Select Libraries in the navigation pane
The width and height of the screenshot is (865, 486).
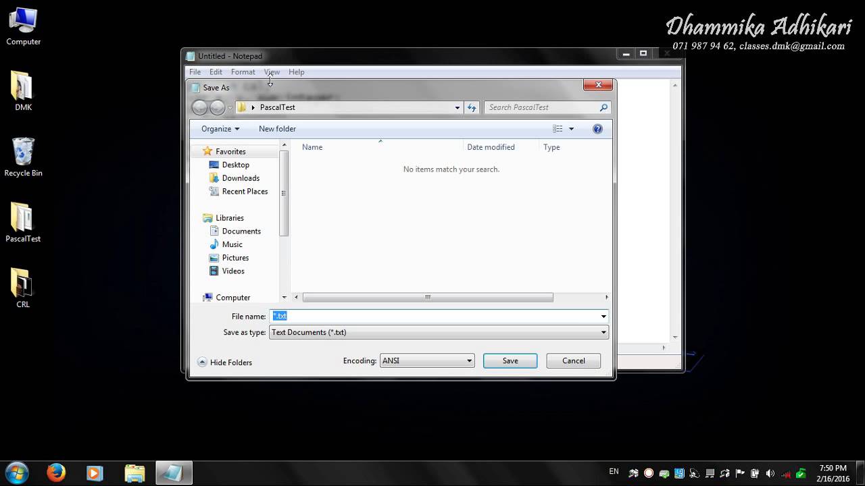230,218
